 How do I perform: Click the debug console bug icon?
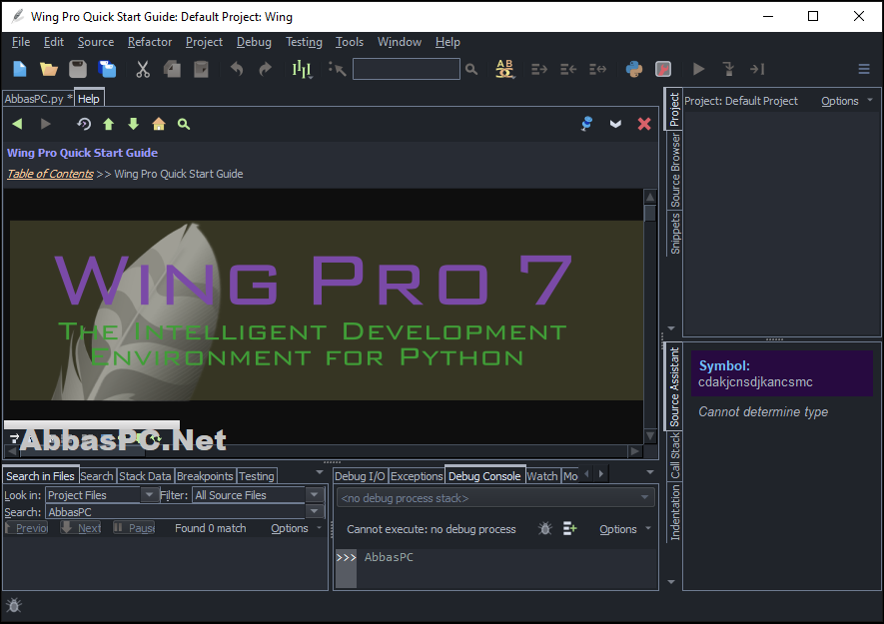(x=544, y=529)
